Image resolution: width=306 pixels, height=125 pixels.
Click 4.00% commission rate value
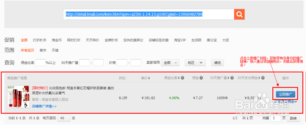coord(174,98)
